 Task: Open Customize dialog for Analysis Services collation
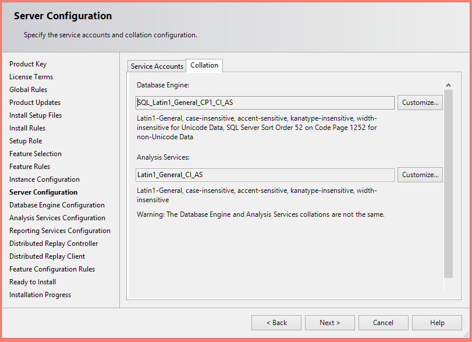420,174
